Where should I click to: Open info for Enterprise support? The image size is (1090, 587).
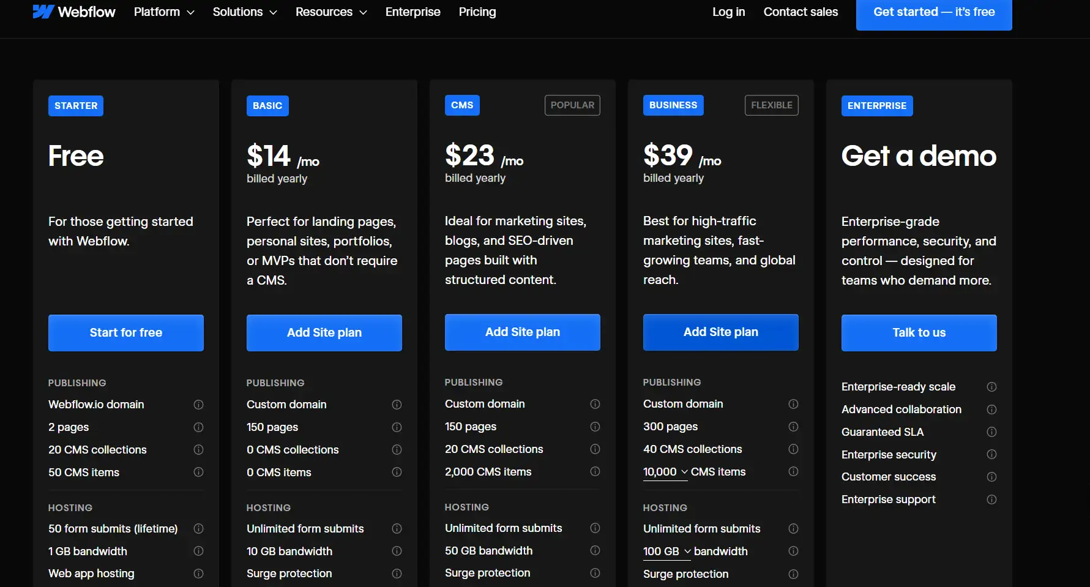tap(991, 499)
